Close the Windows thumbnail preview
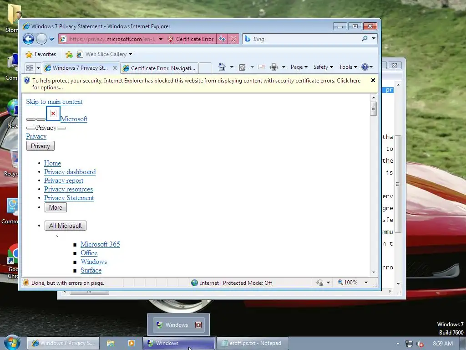 tap(198, 324)
